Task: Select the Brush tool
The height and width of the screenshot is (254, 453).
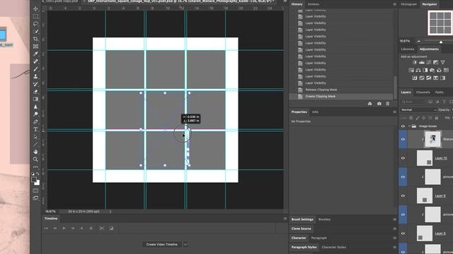Action: [35, 69]
